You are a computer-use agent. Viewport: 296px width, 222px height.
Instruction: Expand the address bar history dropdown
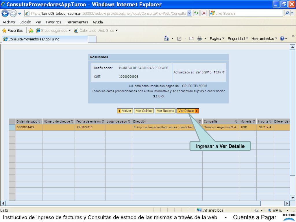point(190,13)
